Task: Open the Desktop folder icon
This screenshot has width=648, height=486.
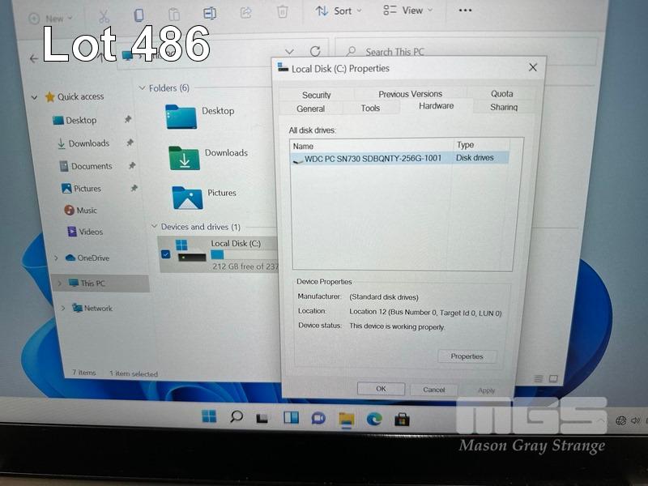Action: pos(181,116)
